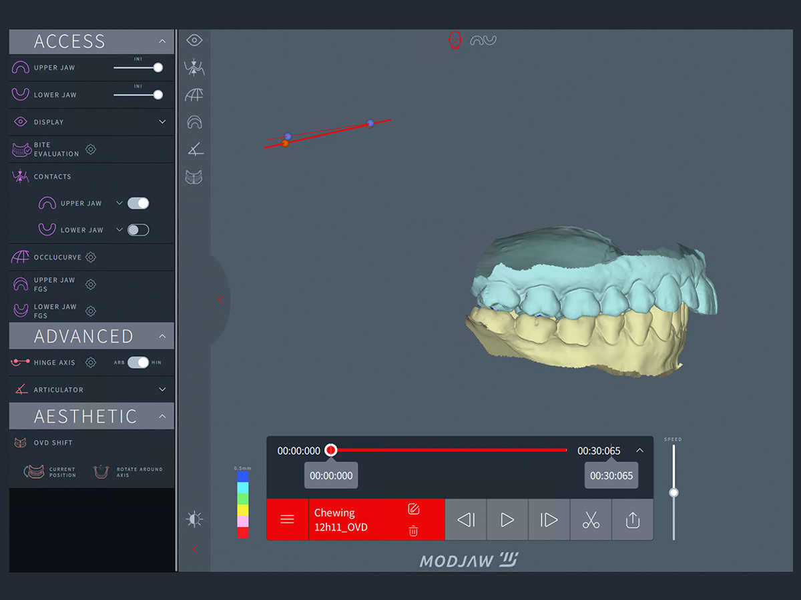
Task: Open Occlucurve settings gear
Action: [x=91, y=257]
